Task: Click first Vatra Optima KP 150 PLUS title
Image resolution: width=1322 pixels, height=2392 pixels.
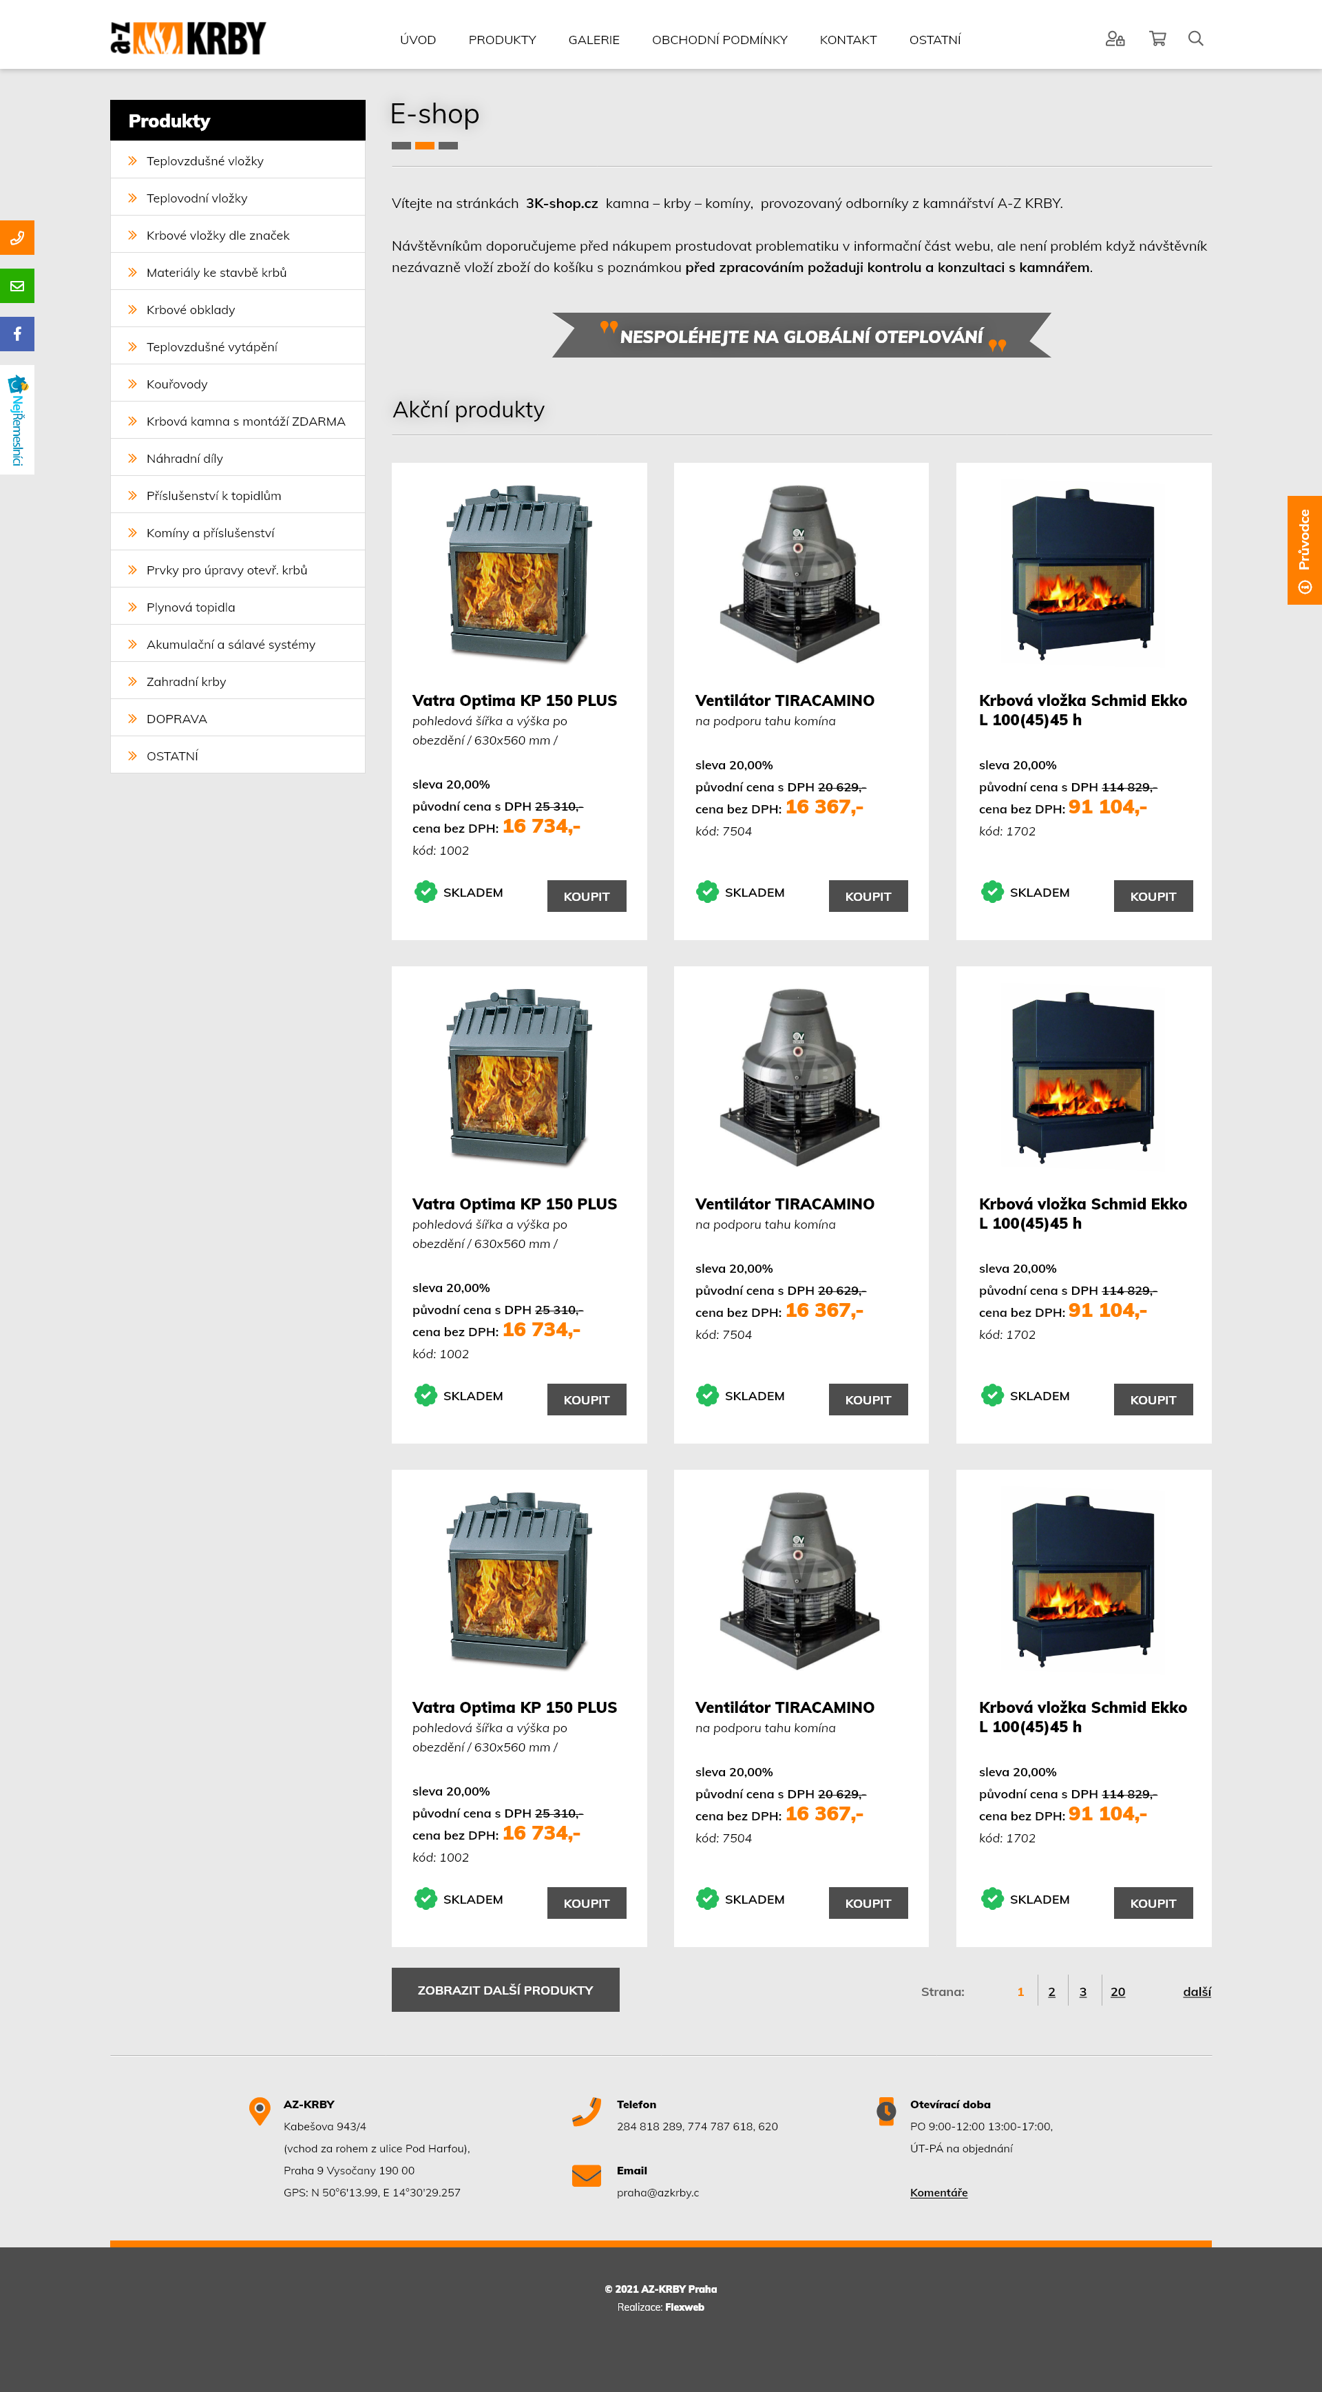Action: pos(514,700)
